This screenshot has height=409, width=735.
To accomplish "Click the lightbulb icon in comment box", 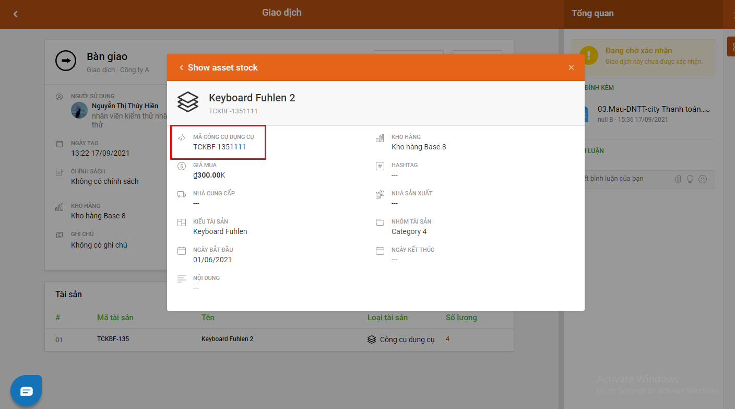I will pyautogui.click(x=690, y=179).
